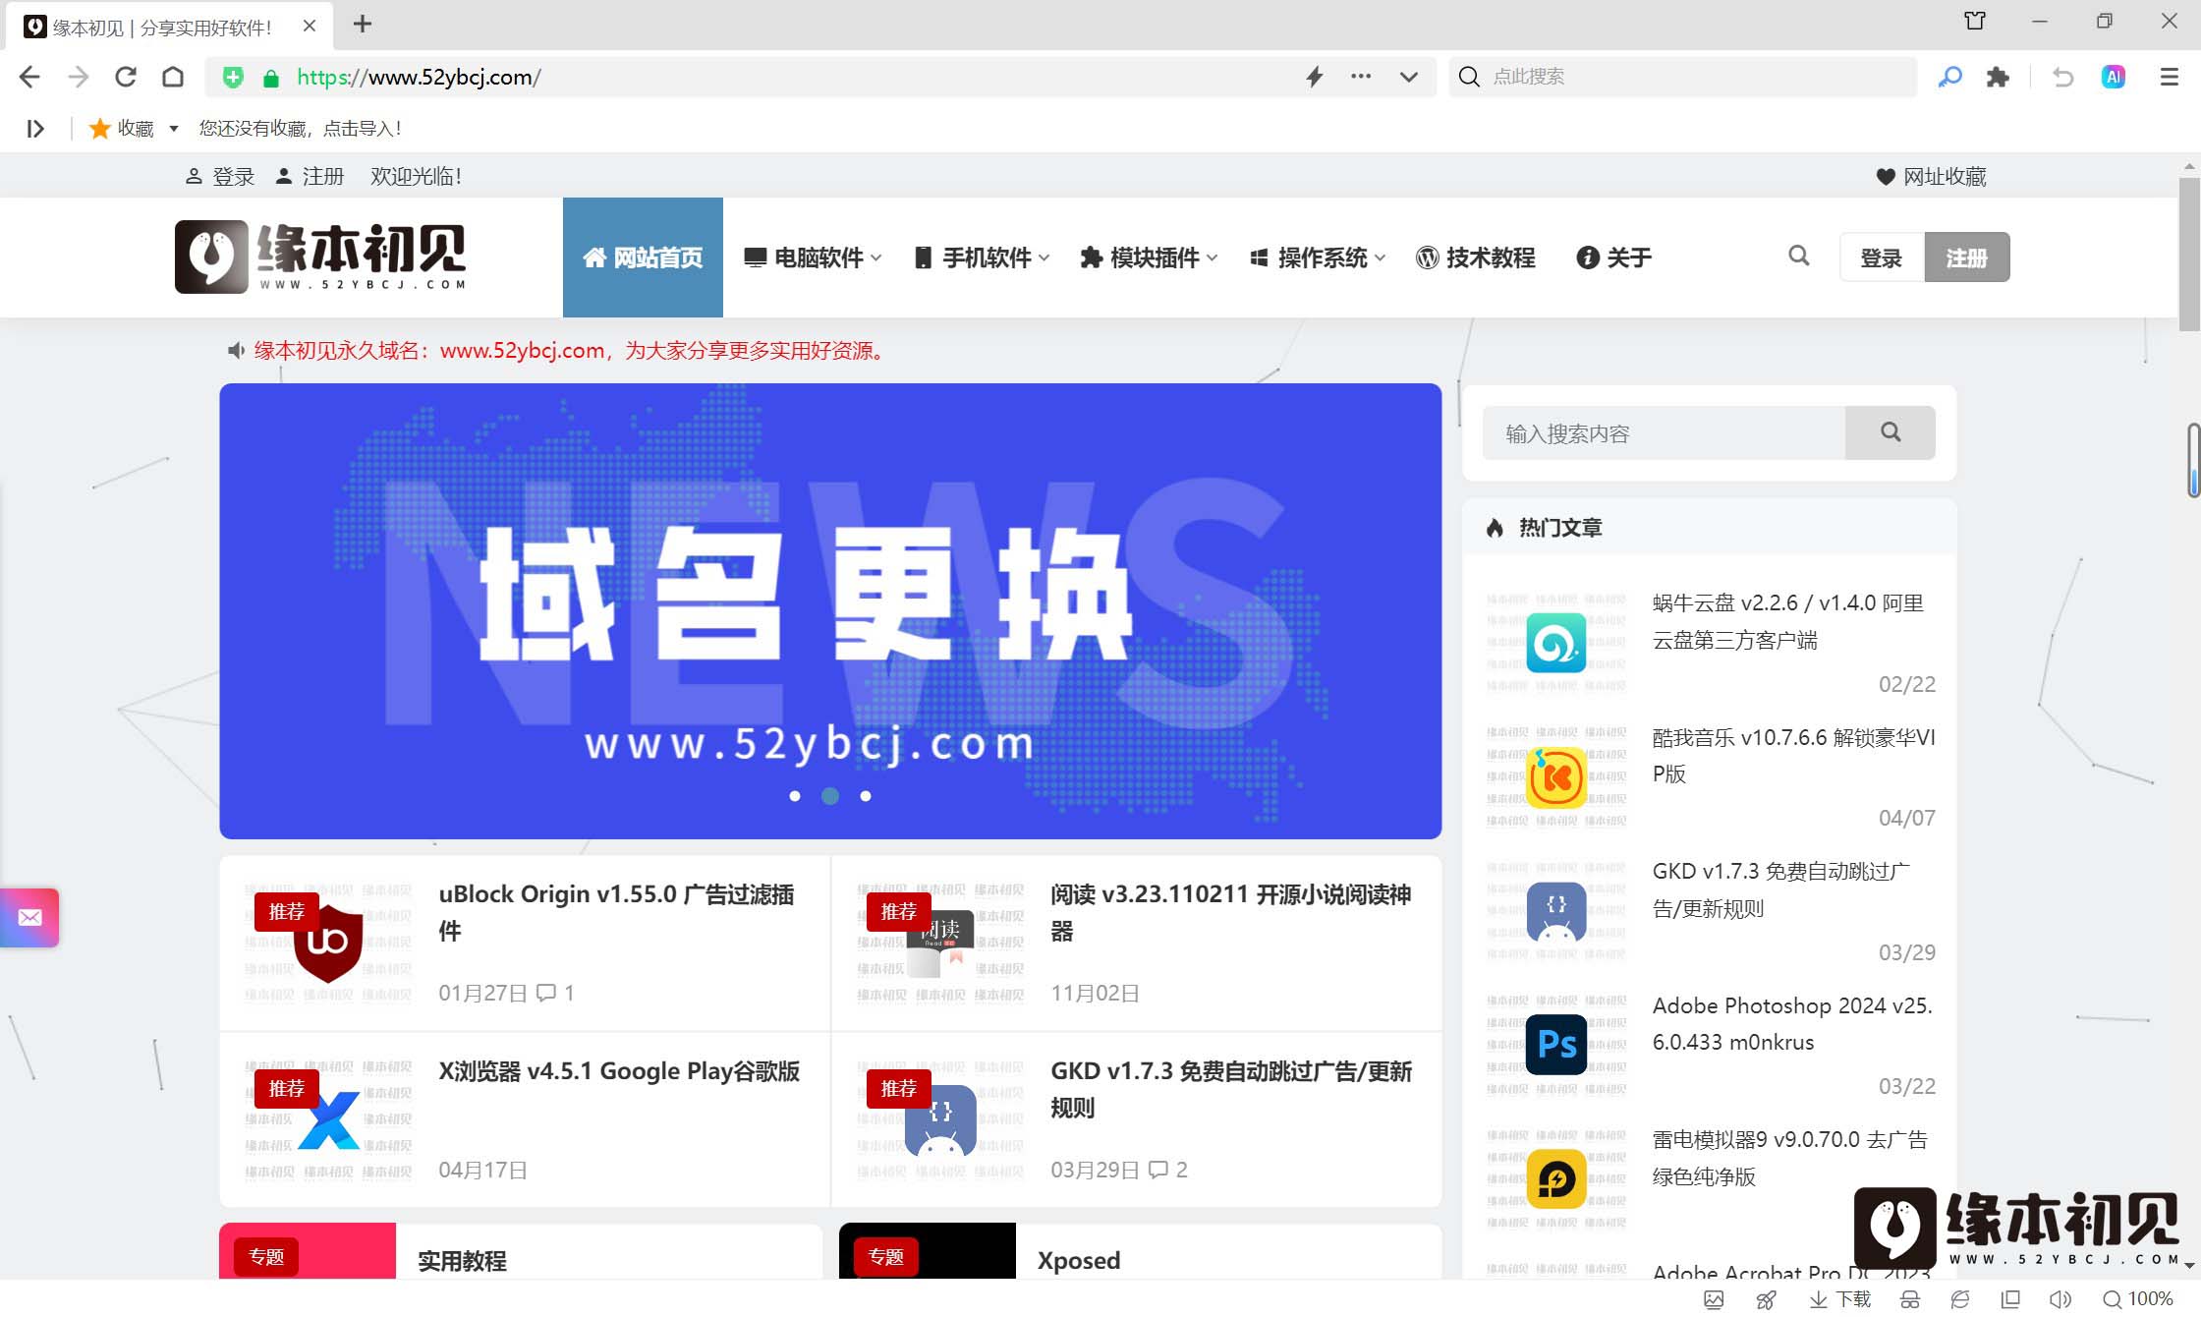2201x1317 pixels.
Task: Expand the 模块插件 menu
Action: tap(1149, 258)
